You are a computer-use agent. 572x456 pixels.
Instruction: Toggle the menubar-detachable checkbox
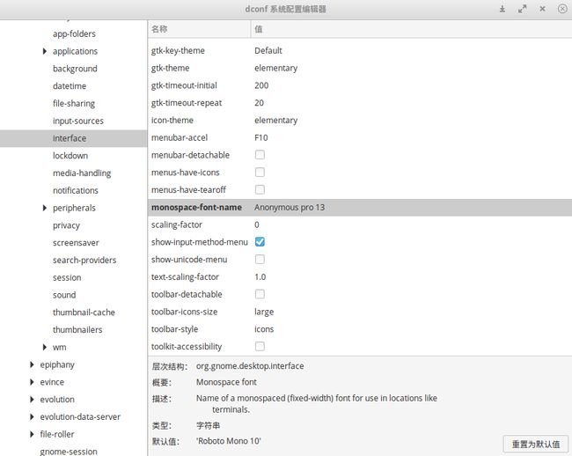(x=260, y=155)
